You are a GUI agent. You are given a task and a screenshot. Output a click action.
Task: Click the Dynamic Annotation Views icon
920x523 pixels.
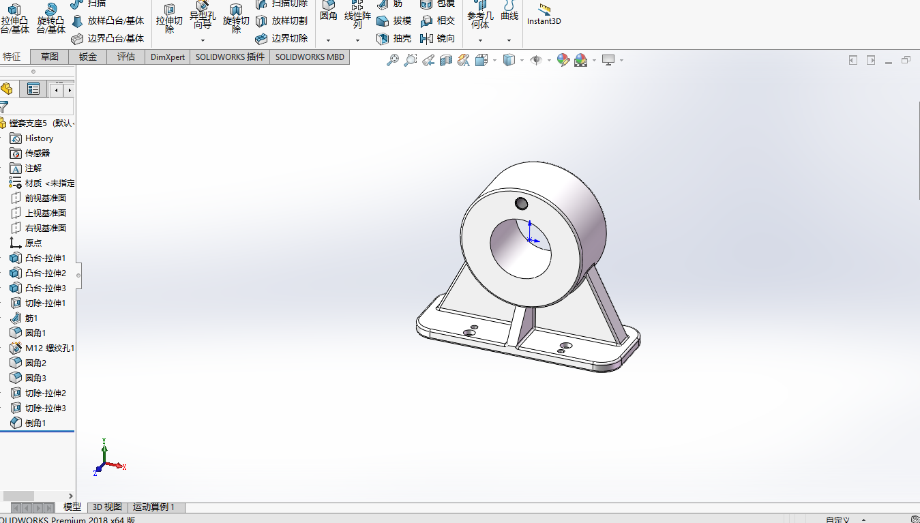[464, 60]
